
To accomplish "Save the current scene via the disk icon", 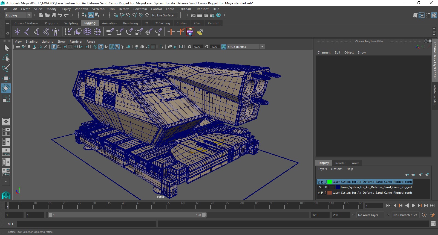I will [54, 15].
